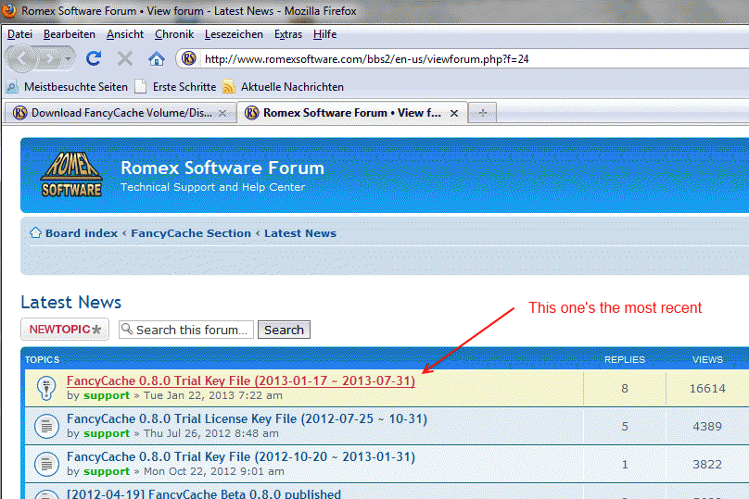This screenshot has width=749, height=499.
Task: Click the browser Forward arrow button
Action: 49,58
